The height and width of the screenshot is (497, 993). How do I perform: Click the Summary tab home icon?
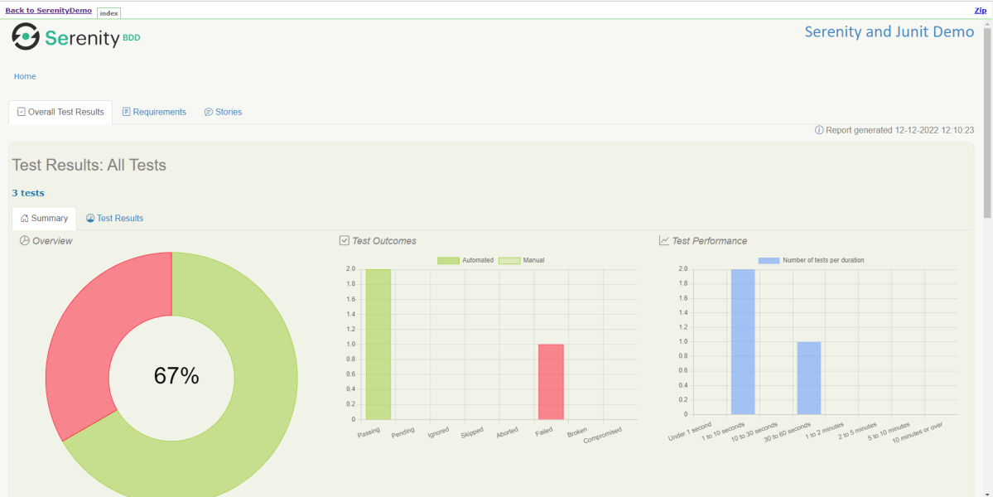pos(24,219)
